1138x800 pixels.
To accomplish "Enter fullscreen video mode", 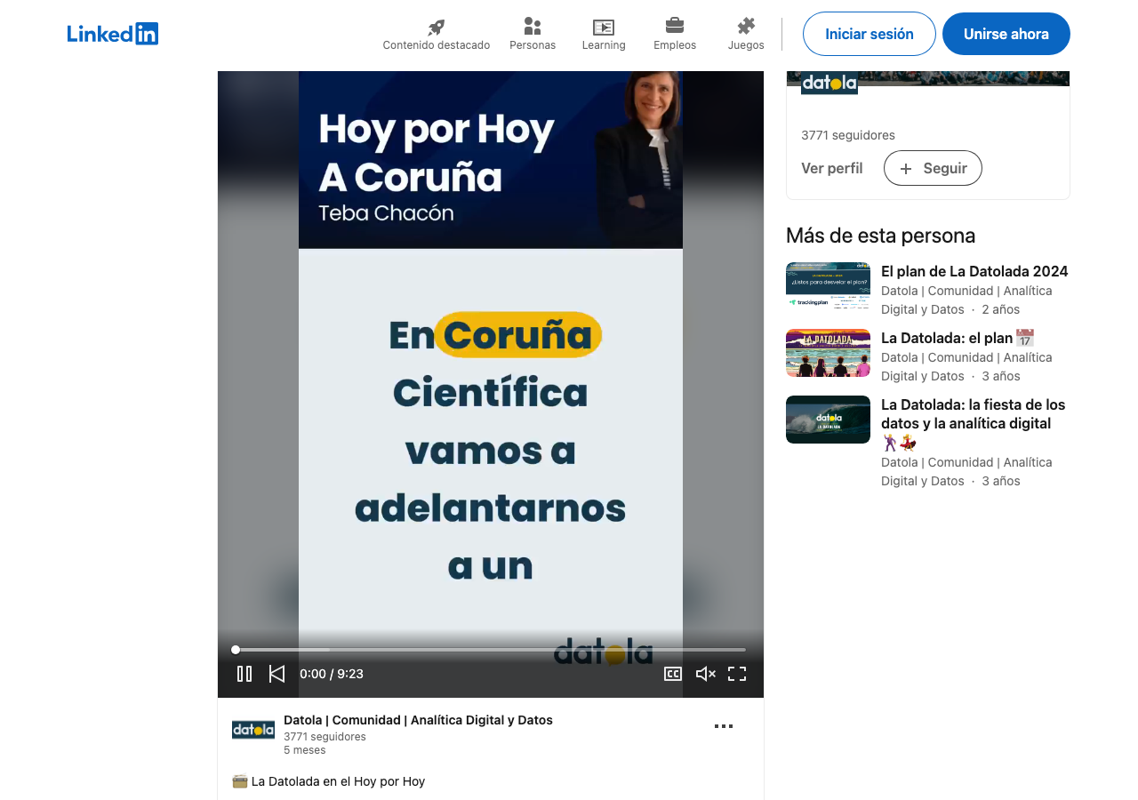I will click(x=737, y=674).
